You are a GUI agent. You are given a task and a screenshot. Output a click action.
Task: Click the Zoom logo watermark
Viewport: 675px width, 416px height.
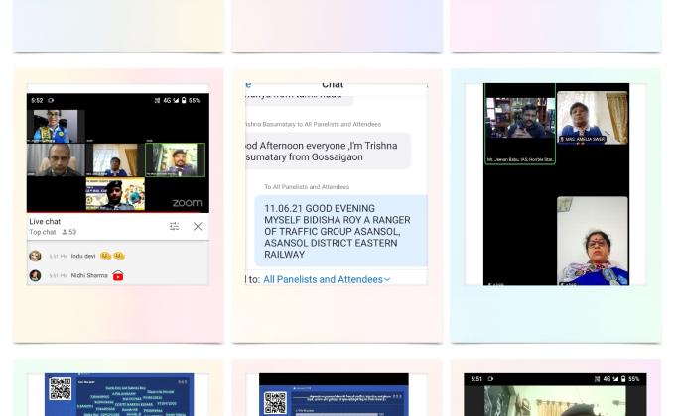pos(187,202)
